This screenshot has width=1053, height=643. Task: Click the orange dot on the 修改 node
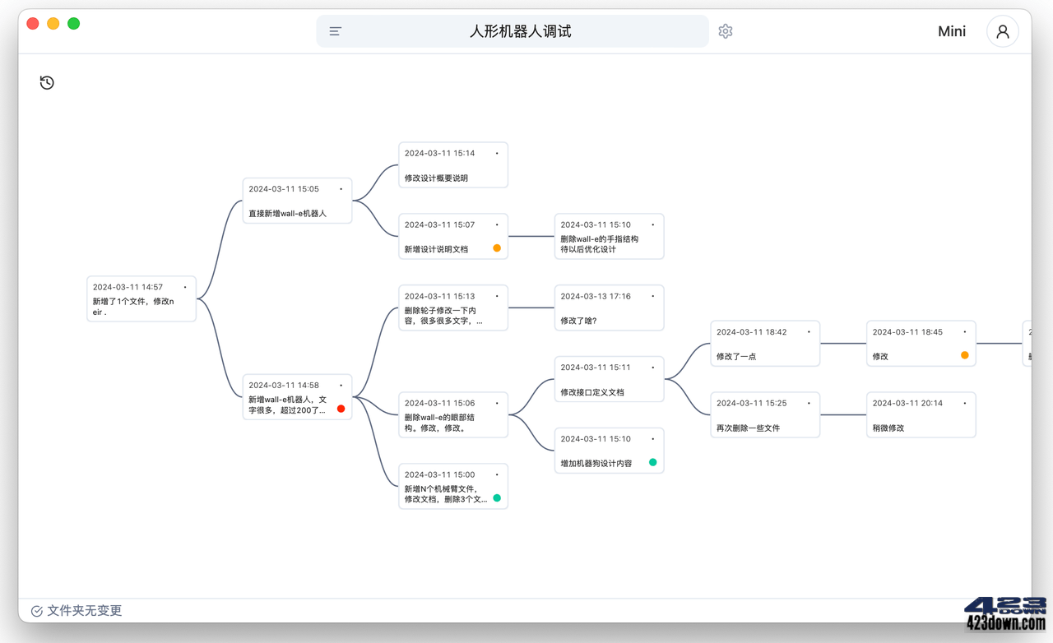[x=963, y=355]
